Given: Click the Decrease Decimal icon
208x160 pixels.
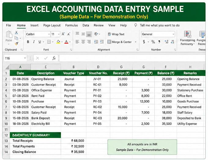Looking at the screenshot, I should click(172, 42).
